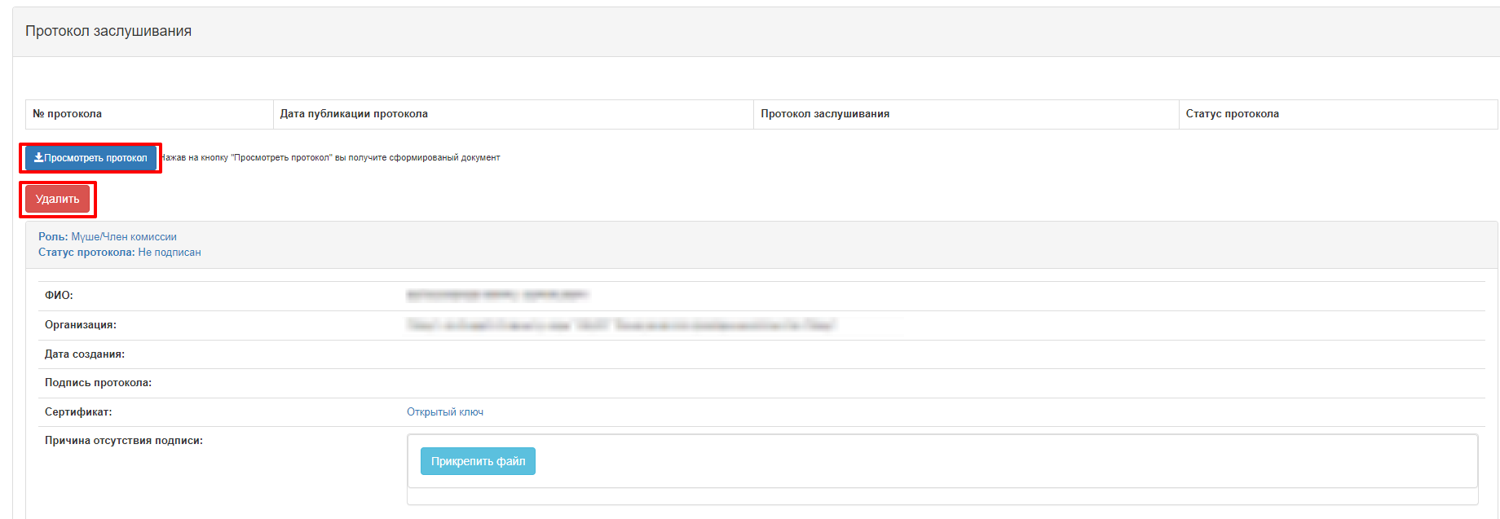Click the 'Подпись протокола:' field label
The height and width of the screenshot is (519, 1500).
98,383
